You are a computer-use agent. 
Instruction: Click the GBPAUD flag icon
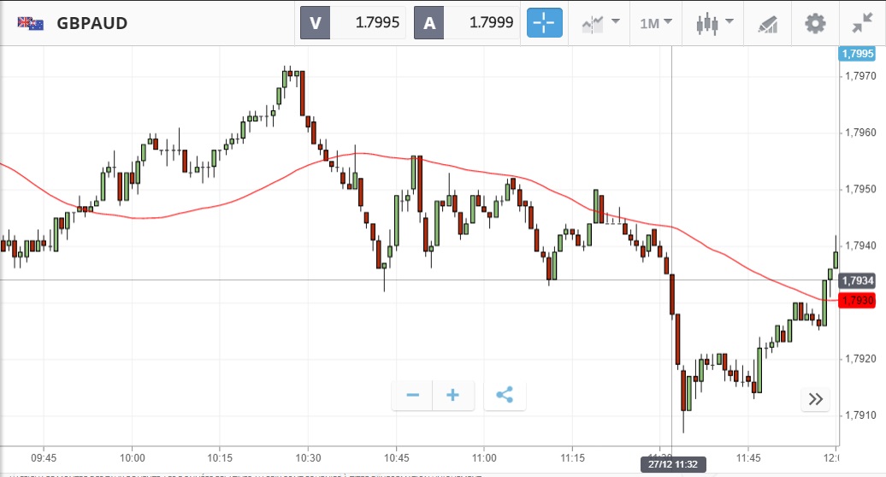(31, 23)
